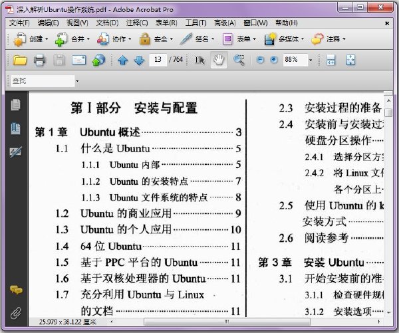This screenshot has width=399, height=333.
Task: Open the Bookmarks panel
Action: pyautogui.click(x=16, y=128)
